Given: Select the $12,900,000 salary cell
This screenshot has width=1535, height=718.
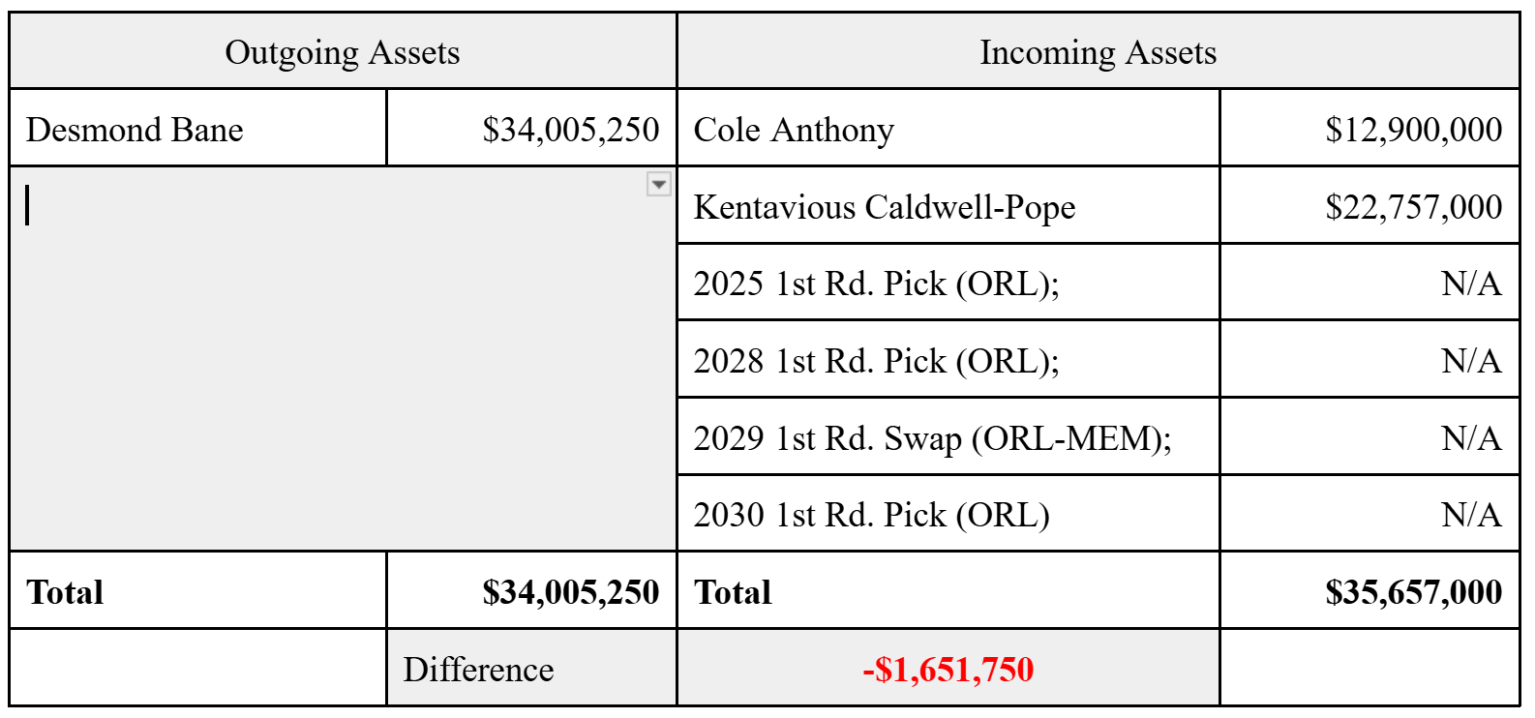Looking at the screenshot, I should tap(1369, 128).
